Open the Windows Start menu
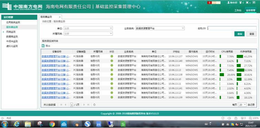Screen dimensions: 260x128 [5, 124]
